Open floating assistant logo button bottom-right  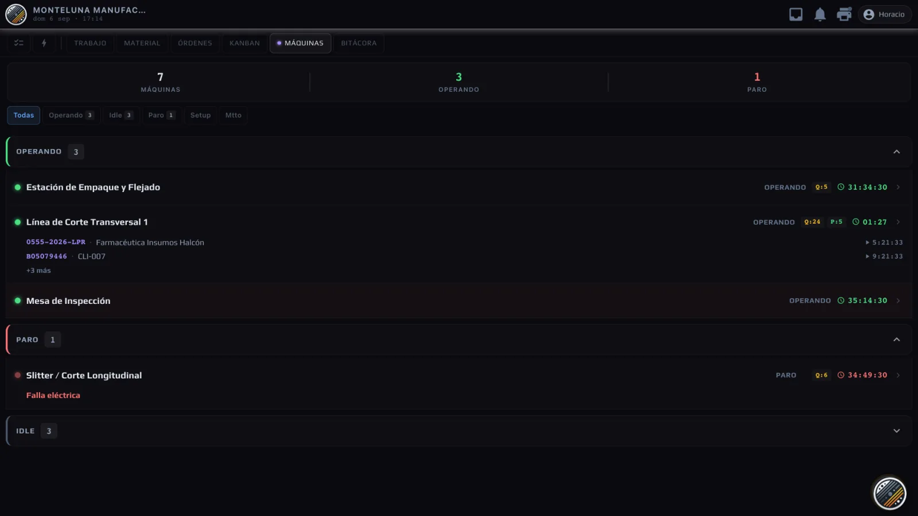[890, 494]
